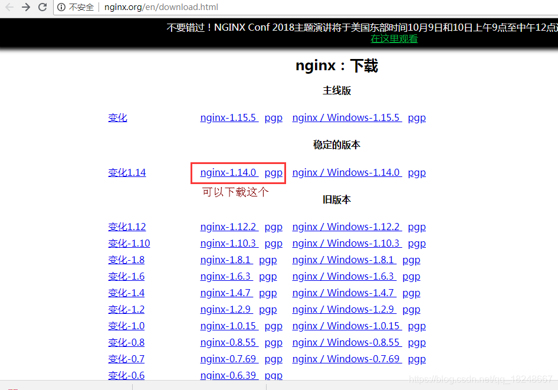Open pgp signature for nginx-1.2.9
558x390 pixels.
point(268,310)
